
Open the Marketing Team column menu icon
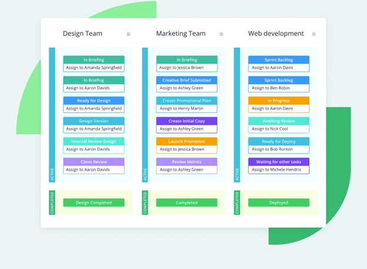[221, 34]
